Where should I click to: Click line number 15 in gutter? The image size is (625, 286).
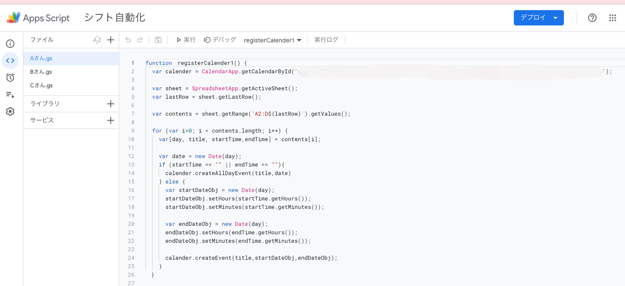click(x=132, y=182)
